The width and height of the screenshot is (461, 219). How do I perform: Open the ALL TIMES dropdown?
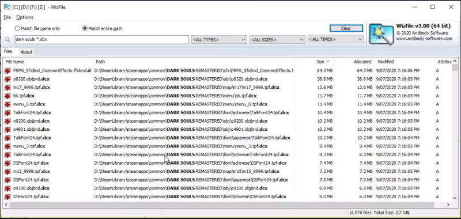(x=335, y=39)
